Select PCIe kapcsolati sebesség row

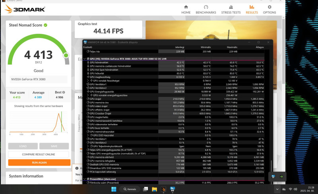coord(174,172)
